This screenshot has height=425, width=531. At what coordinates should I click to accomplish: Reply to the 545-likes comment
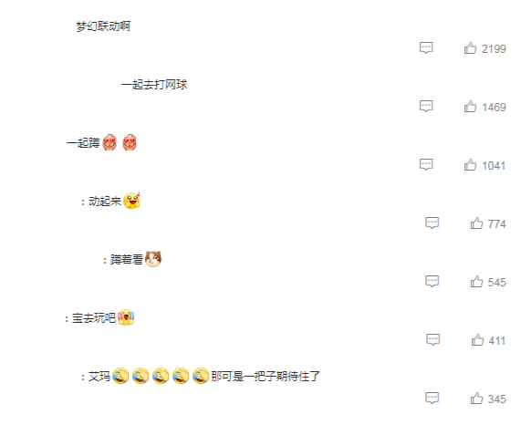432,281
